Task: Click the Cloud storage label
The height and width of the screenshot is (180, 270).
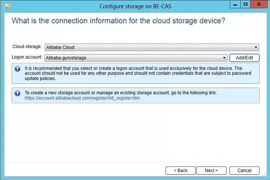Action: [27, 47]
